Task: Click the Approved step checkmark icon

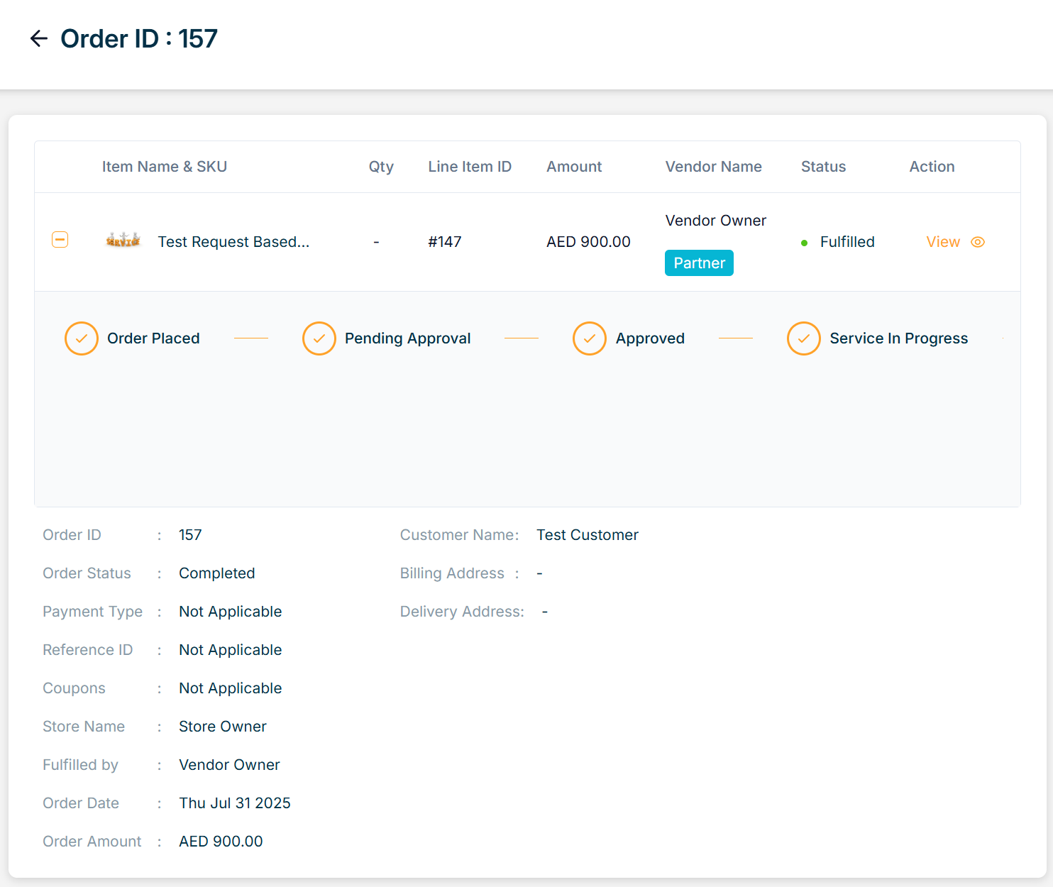Action: [590, 338]
